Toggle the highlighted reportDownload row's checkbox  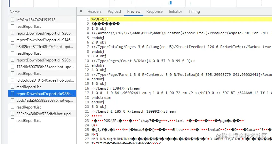coord(12,94)
